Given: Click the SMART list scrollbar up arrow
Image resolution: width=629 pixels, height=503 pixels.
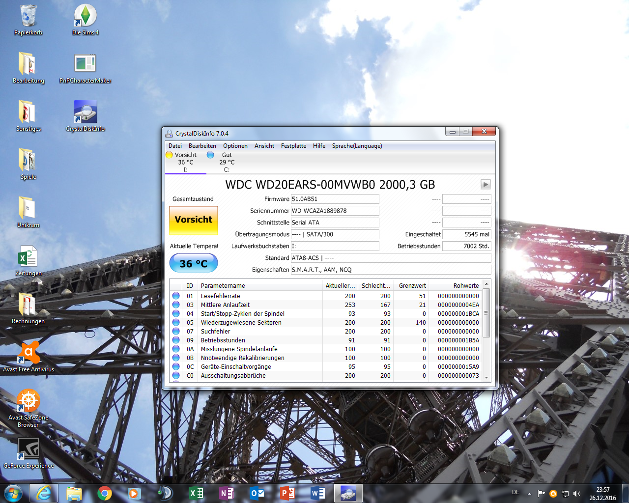Looking at the screenshot, I should click(x=486, y=284).
